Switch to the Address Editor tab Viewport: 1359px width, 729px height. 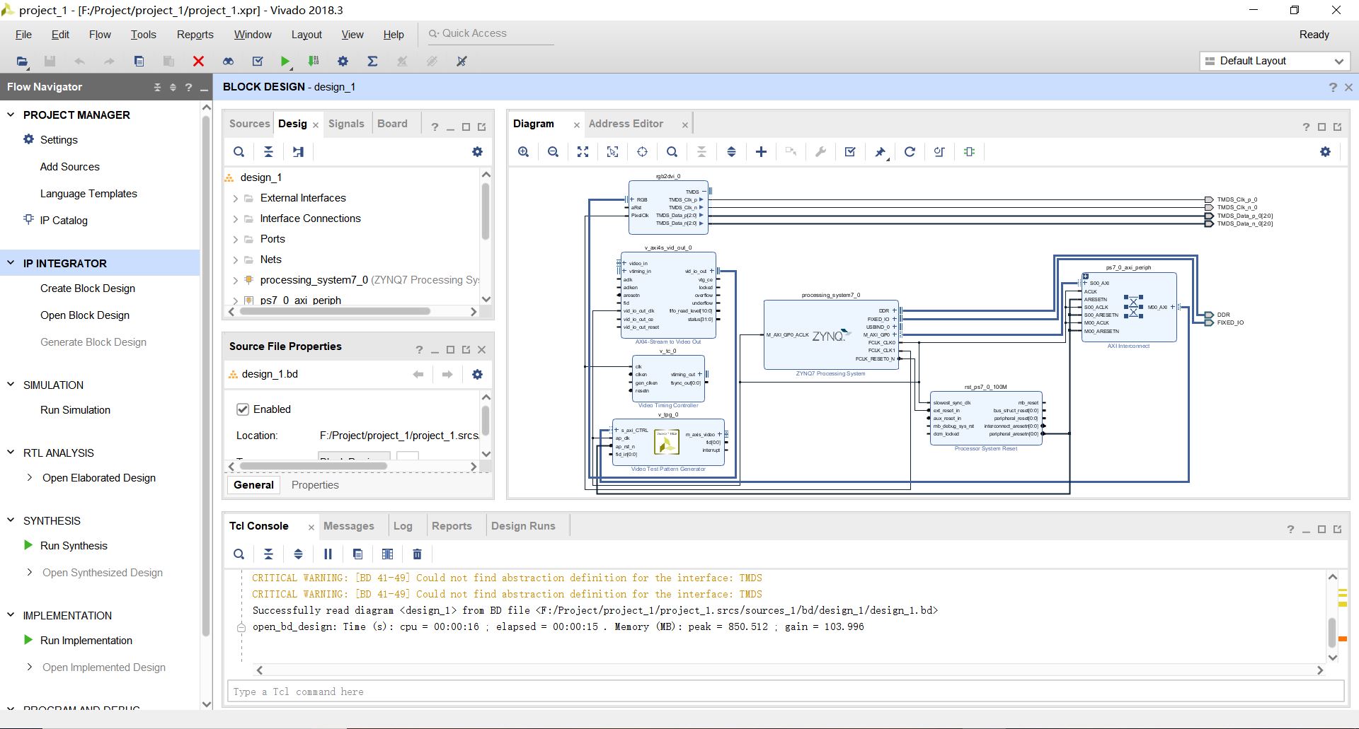(626, 124)
